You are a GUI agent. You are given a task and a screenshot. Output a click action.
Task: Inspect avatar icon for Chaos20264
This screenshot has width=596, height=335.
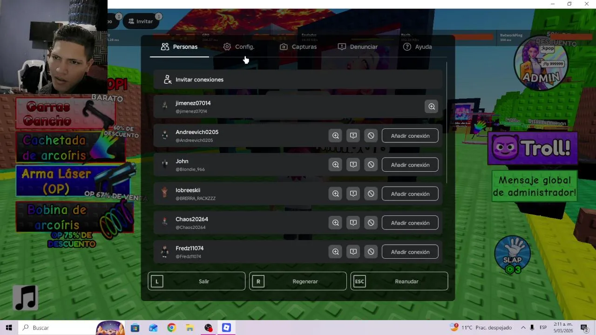[x=335, y=223]
